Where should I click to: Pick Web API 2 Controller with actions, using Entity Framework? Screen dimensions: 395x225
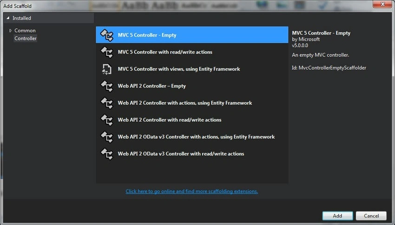pyautogui.click(x=192, y=103)
